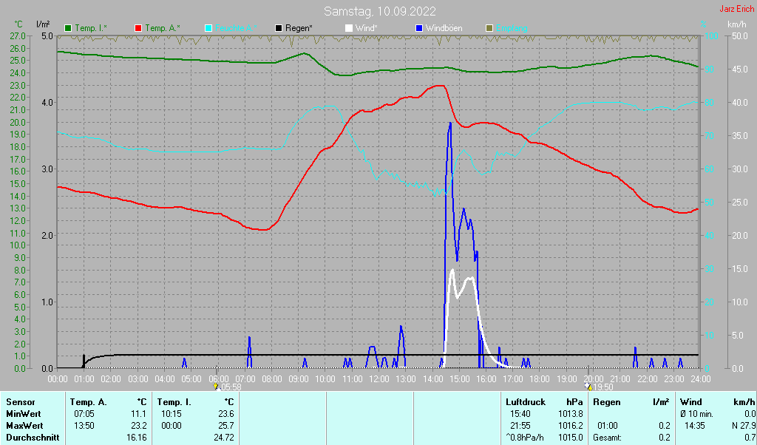Click the pressure trend '^0.8hPa/h'
Image resolution: width=757 pixels, height=445 pixels.
pyautogui.click(x=524, y=438)
